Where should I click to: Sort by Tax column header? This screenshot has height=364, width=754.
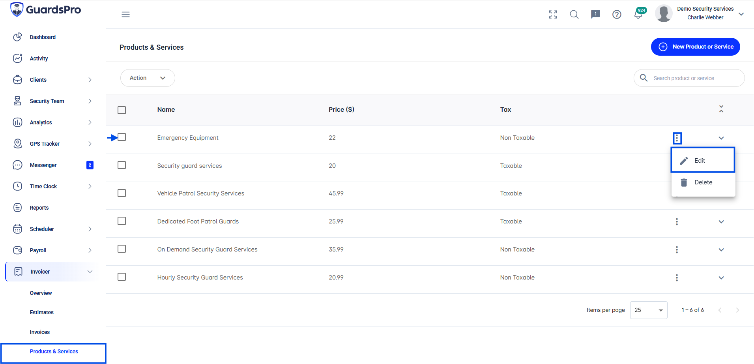(505, 110)
